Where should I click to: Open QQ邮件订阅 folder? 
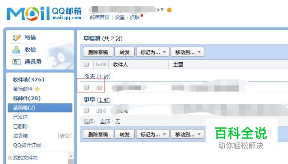(27, 145)
